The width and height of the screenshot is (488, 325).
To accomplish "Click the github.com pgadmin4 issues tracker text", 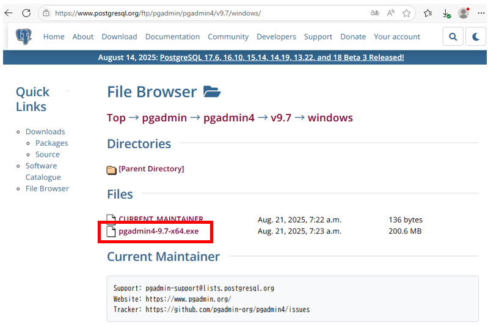I will pos(227,310).
